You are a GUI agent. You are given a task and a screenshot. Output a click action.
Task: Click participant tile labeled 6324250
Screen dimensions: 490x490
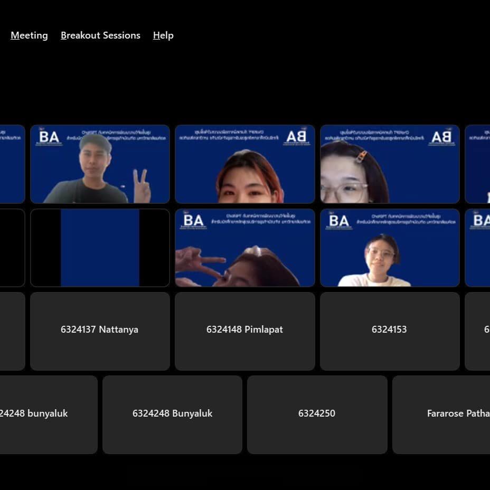tap(317, 414)
